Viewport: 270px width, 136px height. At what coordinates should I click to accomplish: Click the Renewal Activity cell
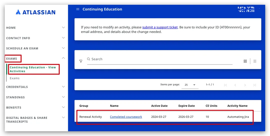91,117
